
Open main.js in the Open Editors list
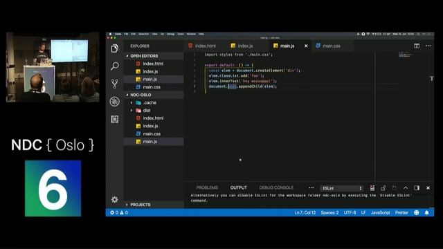click(x=154, y=80)
